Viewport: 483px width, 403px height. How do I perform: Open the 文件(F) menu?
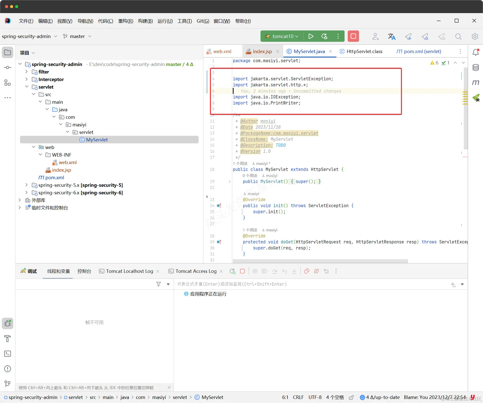tap(26, 21)
